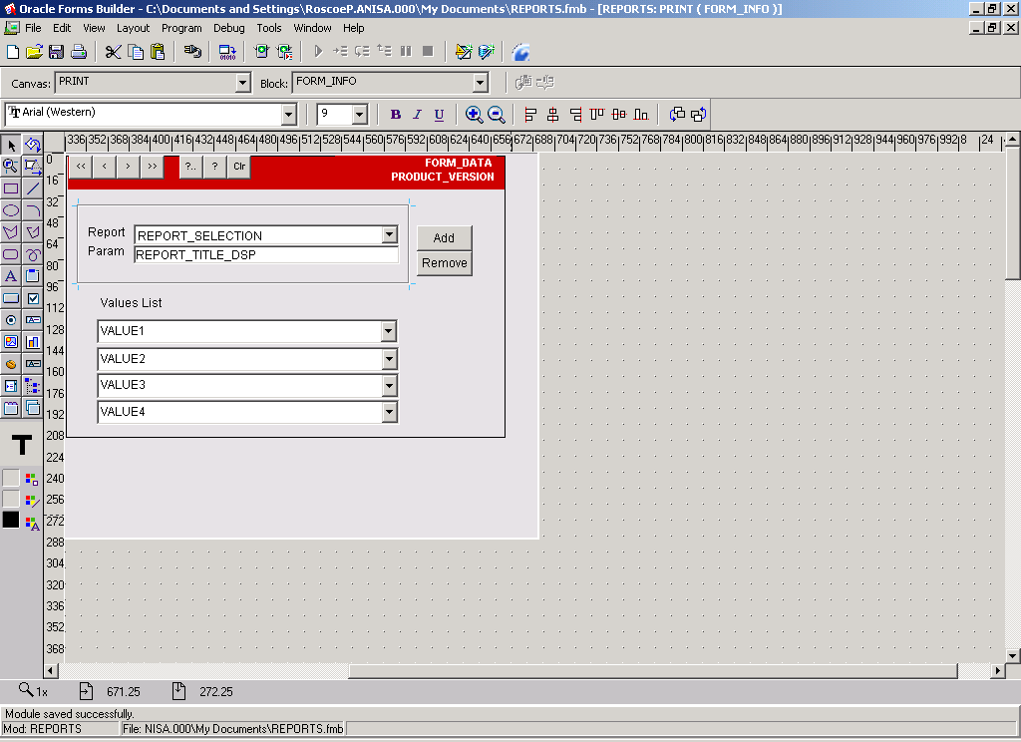The image size is (1021, 742).
Task: Click the Align Left icon
Action: (x=530, y=115)
